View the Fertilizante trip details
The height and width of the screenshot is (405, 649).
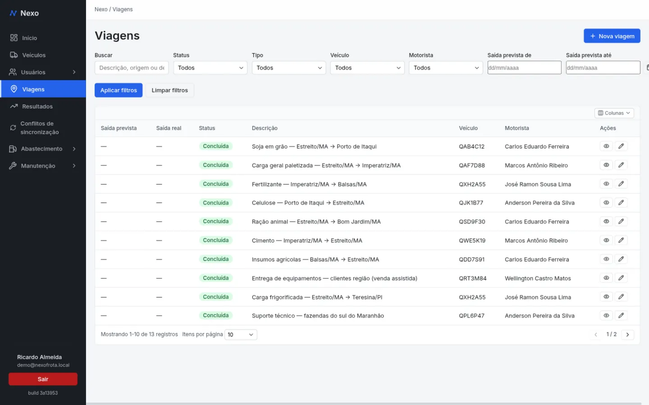606,184
